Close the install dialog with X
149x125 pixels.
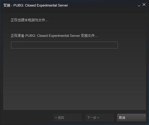[144, 4]
